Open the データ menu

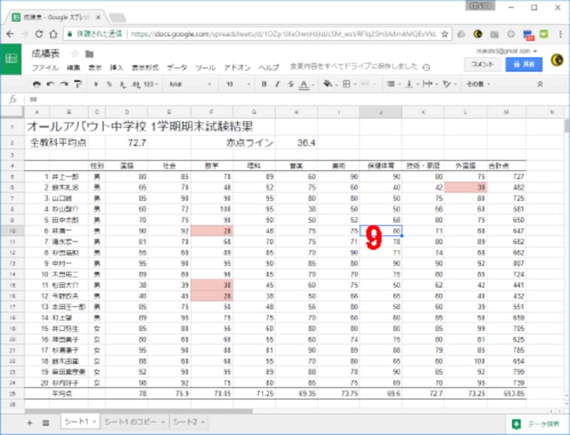tap(176, 67)
